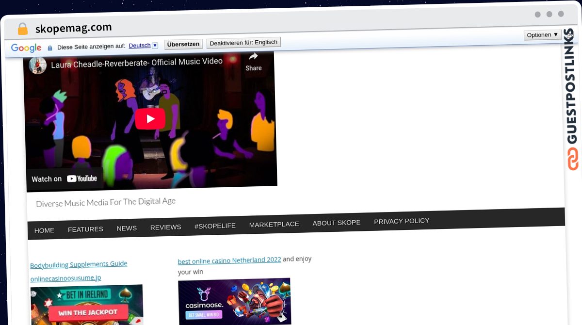Open the NEWS menu item

pos(127,228)
